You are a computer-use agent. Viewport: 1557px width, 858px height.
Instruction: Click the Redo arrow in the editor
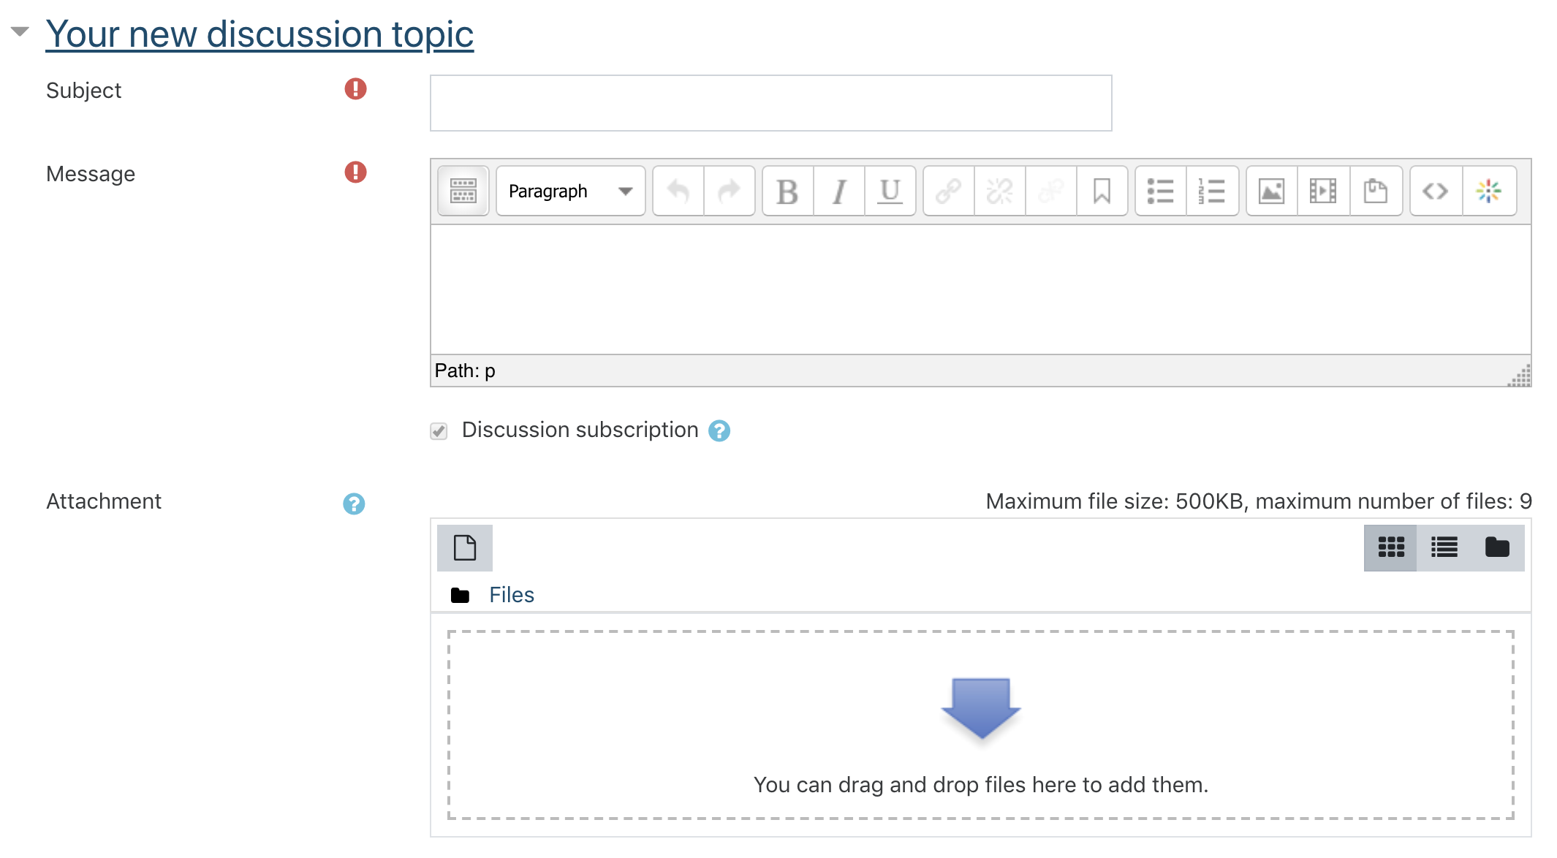[730, 191]
